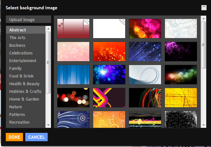Select the orange swirls floral thumbnail
Viewport: 211px width, 147px height.
click(x=109, y=119)
